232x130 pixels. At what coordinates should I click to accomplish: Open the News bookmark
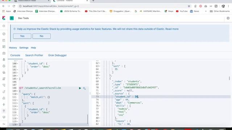click(195, 11)
